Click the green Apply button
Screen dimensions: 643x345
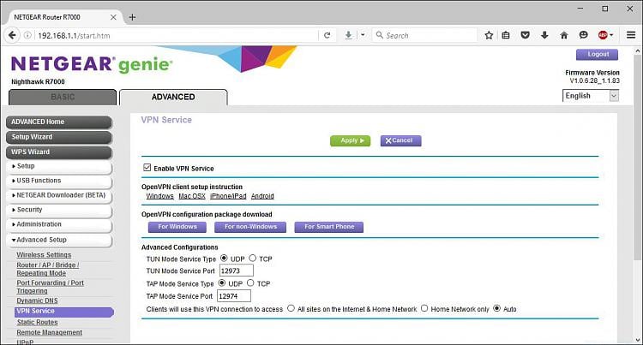pyautogui.click(x=350, y=140)
